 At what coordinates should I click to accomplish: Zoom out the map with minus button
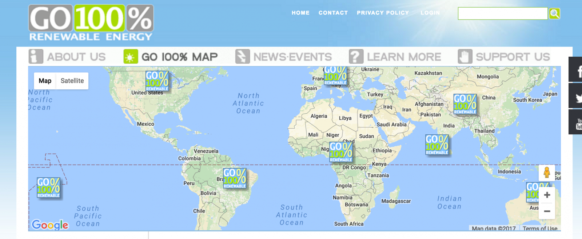click(x=547, y=211)
